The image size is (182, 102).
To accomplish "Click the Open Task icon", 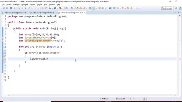I will pyautogui.click(x=80, y=8).
